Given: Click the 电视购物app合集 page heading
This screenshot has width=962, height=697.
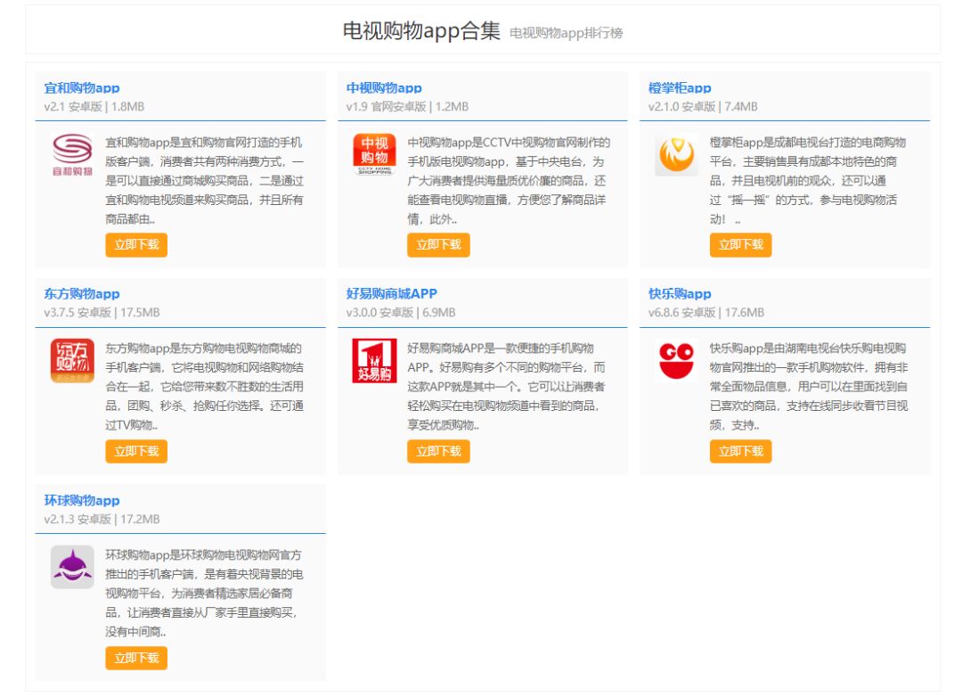Looking at the screenshot, I should 421,30.
